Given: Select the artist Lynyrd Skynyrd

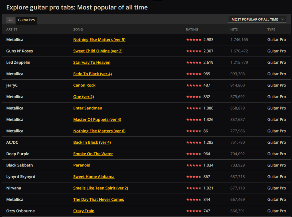Looking at the screenshot, I should 21,176.
